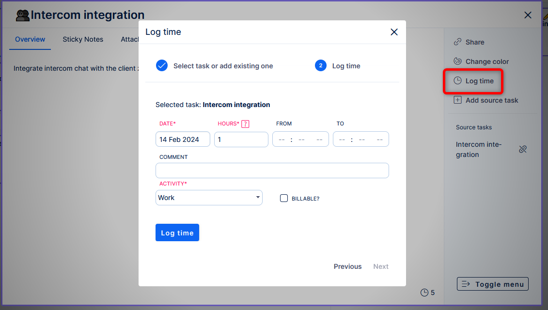Click the completed step one checkmark icon
548x310 pixels.
pos(162,66)
